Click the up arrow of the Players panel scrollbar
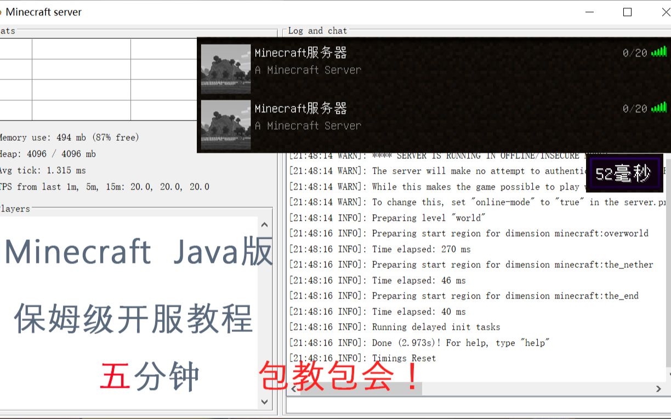This screenshot has height=419, width=671. [x=264, y=224]
